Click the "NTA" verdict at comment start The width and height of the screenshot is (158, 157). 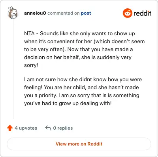point(29,33)
